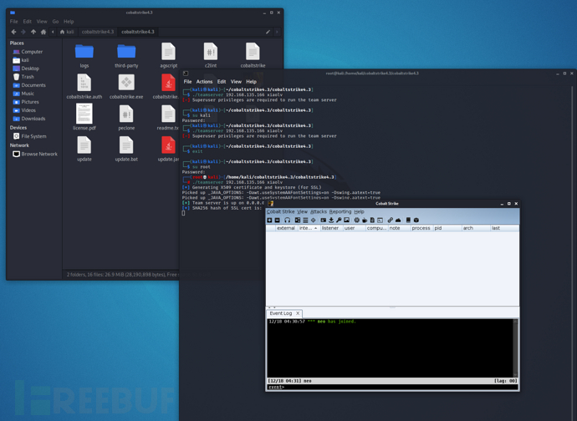Close the Event Log tab
This screenshot has width=577, height=421.
coord(298,313)
